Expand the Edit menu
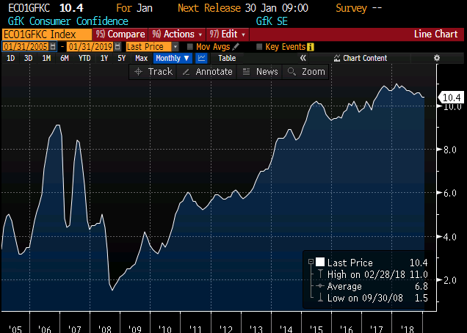467x333 pixels. point(228,34)
